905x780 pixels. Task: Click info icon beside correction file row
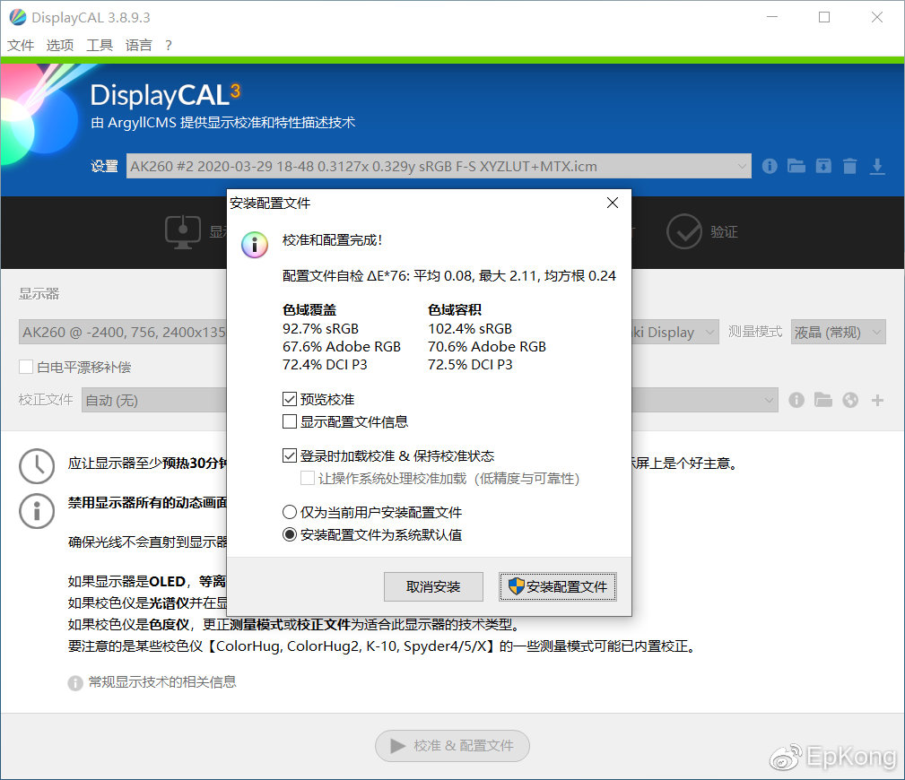coord(796,400)
